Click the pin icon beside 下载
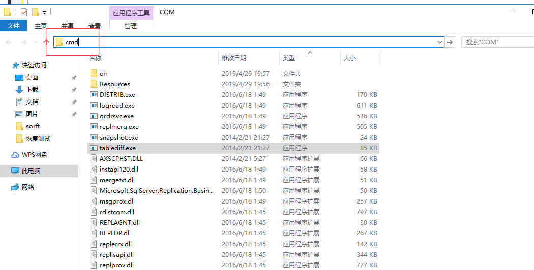Screen dimensions: 534x270 [x=74, y=90]
